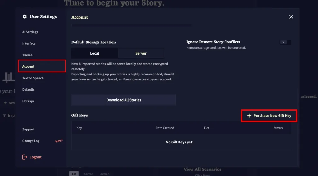Click the plus icon for new gift key
The image size is (318, 176).
pyautogui.click(x=249, y=116)
